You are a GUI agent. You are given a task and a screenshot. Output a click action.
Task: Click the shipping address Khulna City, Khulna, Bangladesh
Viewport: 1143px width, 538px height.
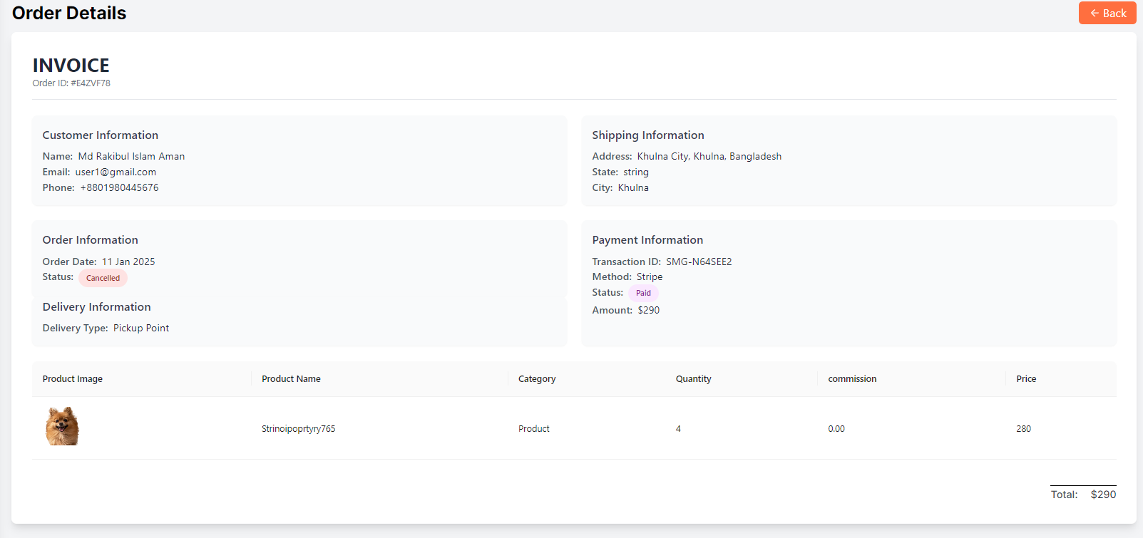709,156
